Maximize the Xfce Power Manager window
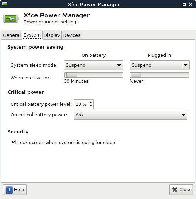 (184, 4)
